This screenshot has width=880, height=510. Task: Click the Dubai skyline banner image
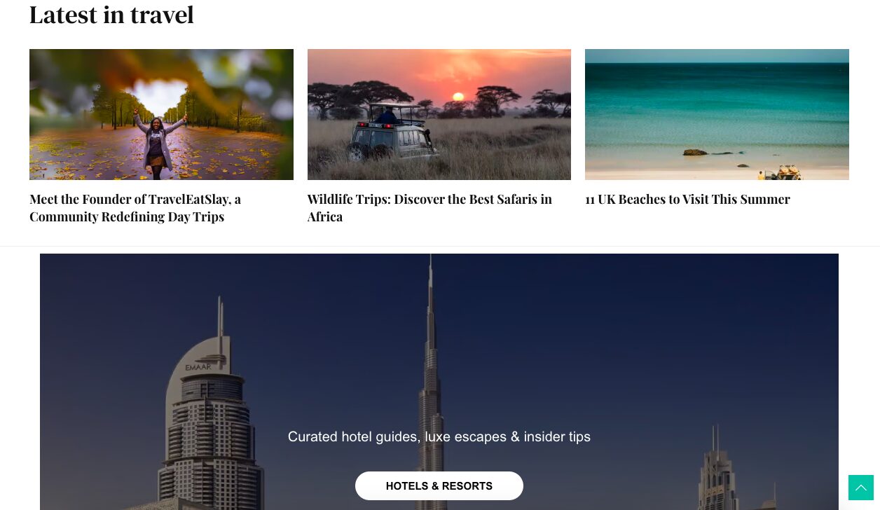coord(439,382)
